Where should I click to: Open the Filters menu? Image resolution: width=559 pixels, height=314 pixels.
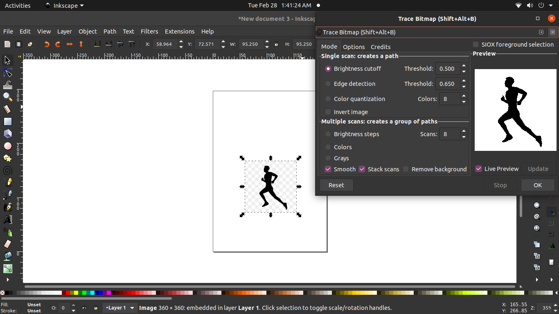(x=149, y=31)
